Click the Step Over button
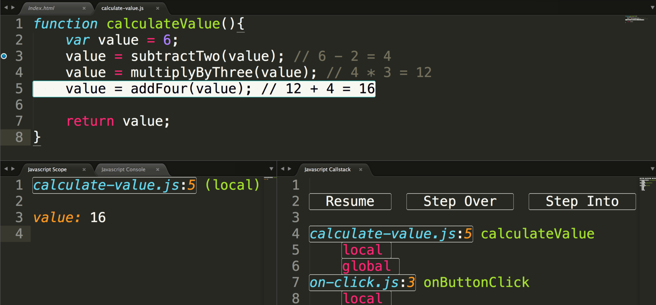This screenshot has height=305, width=656. tap(460, 201)
